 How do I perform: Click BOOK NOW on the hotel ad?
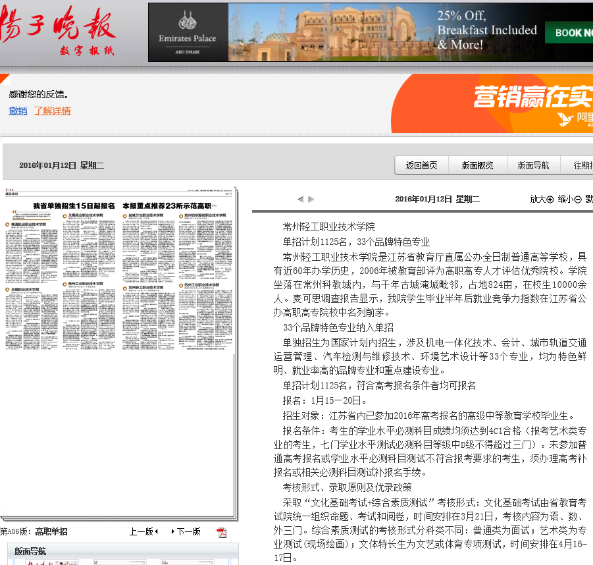(x=571, y=32)
